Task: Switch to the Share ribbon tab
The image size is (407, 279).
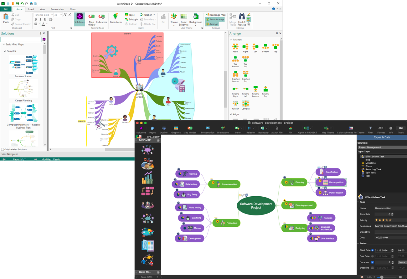Action: (73, 9)
